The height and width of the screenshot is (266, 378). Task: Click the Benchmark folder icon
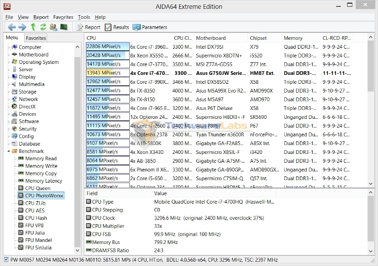[x=15, y=151]
